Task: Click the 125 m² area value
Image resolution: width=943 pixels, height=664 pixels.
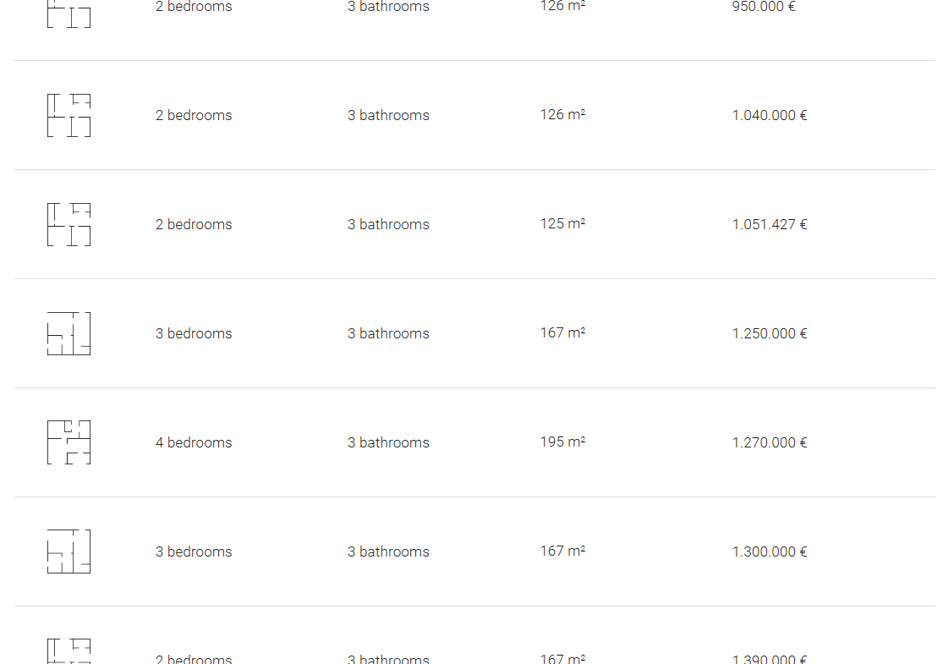Action: pyautogui.click(x=562, y=223)
